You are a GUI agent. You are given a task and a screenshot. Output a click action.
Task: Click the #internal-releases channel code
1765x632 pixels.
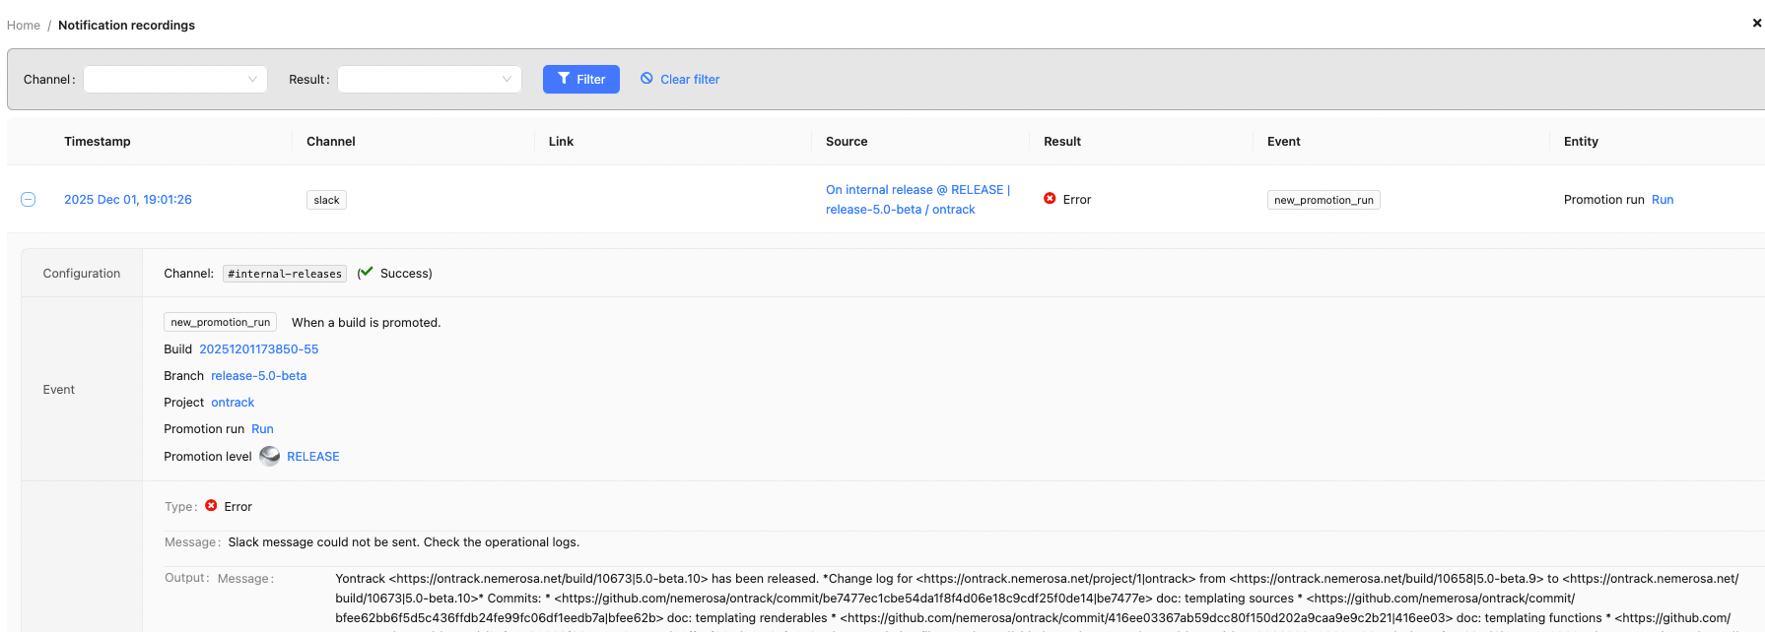285,274
